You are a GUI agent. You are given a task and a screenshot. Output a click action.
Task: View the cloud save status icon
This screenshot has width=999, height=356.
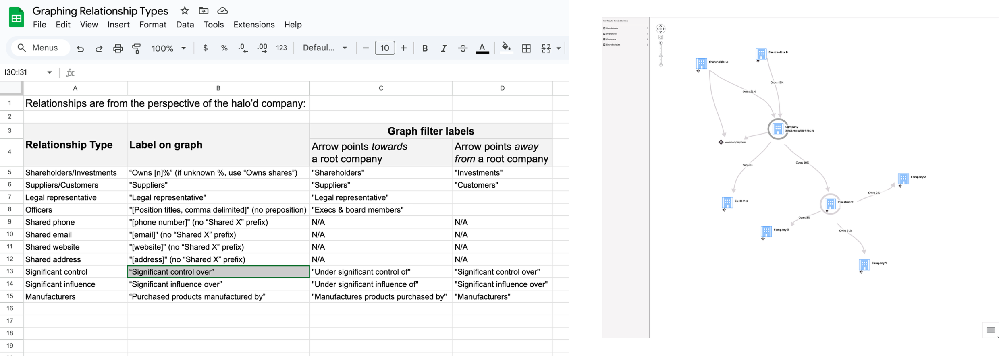point(222,11)
